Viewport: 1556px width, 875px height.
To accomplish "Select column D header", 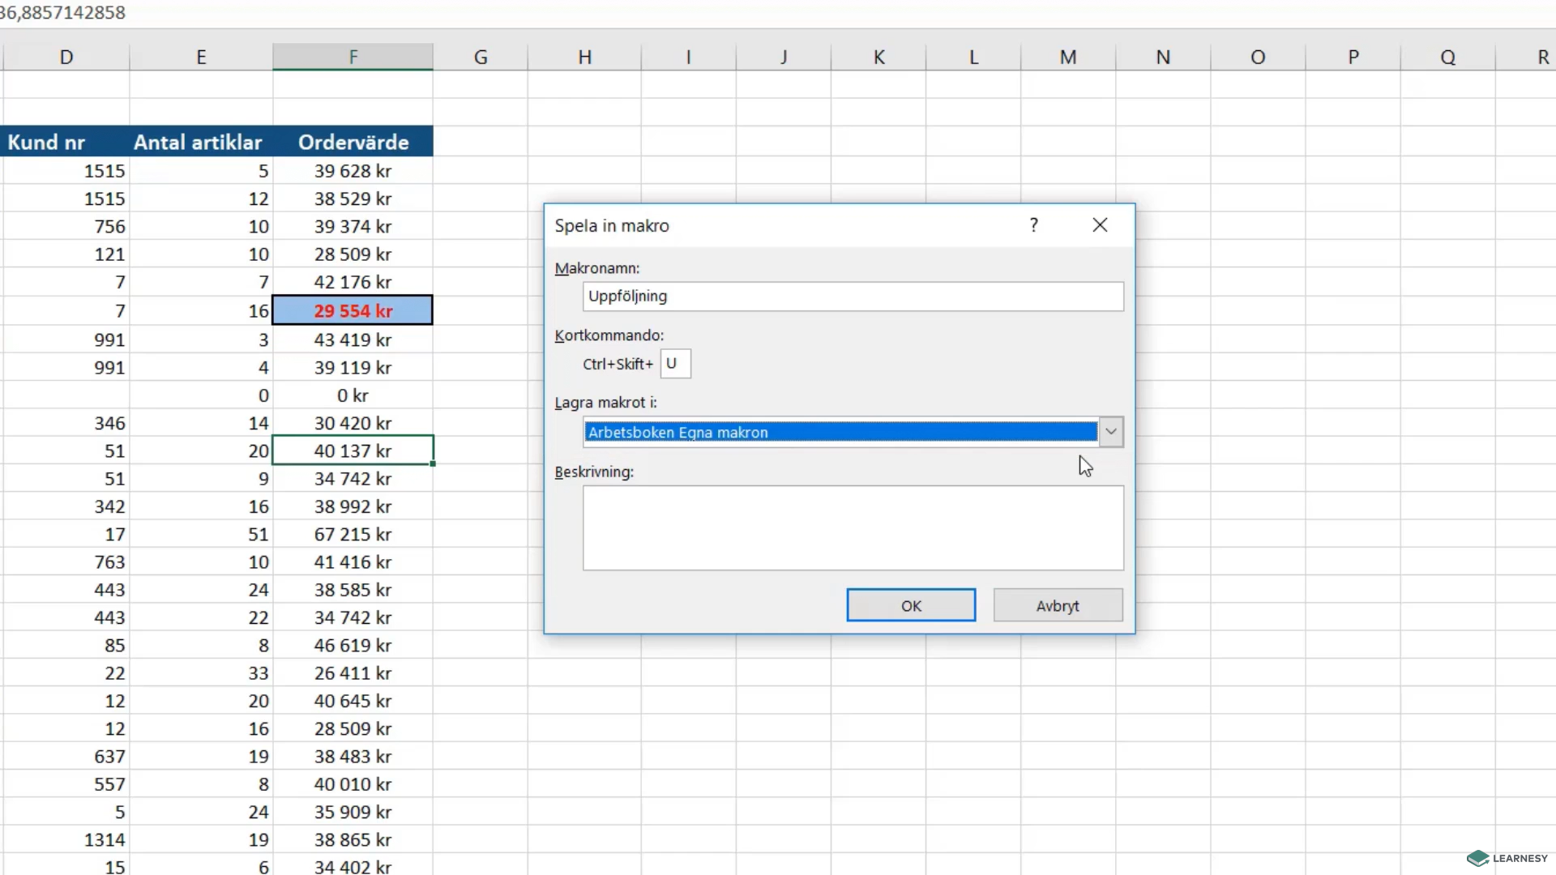I will tap(66, 57).
